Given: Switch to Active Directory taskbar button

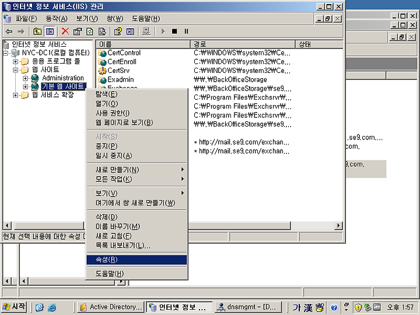Looking at the screenshot, I should pyautogui.click(x=111, y=307).
